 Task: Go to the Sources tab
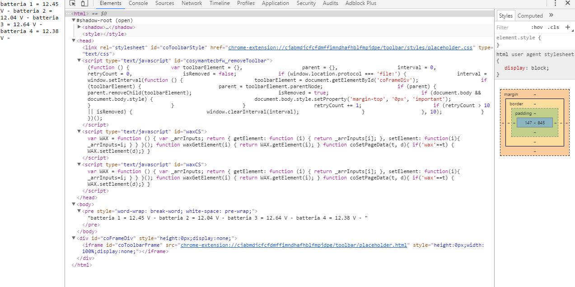[164, 3]
